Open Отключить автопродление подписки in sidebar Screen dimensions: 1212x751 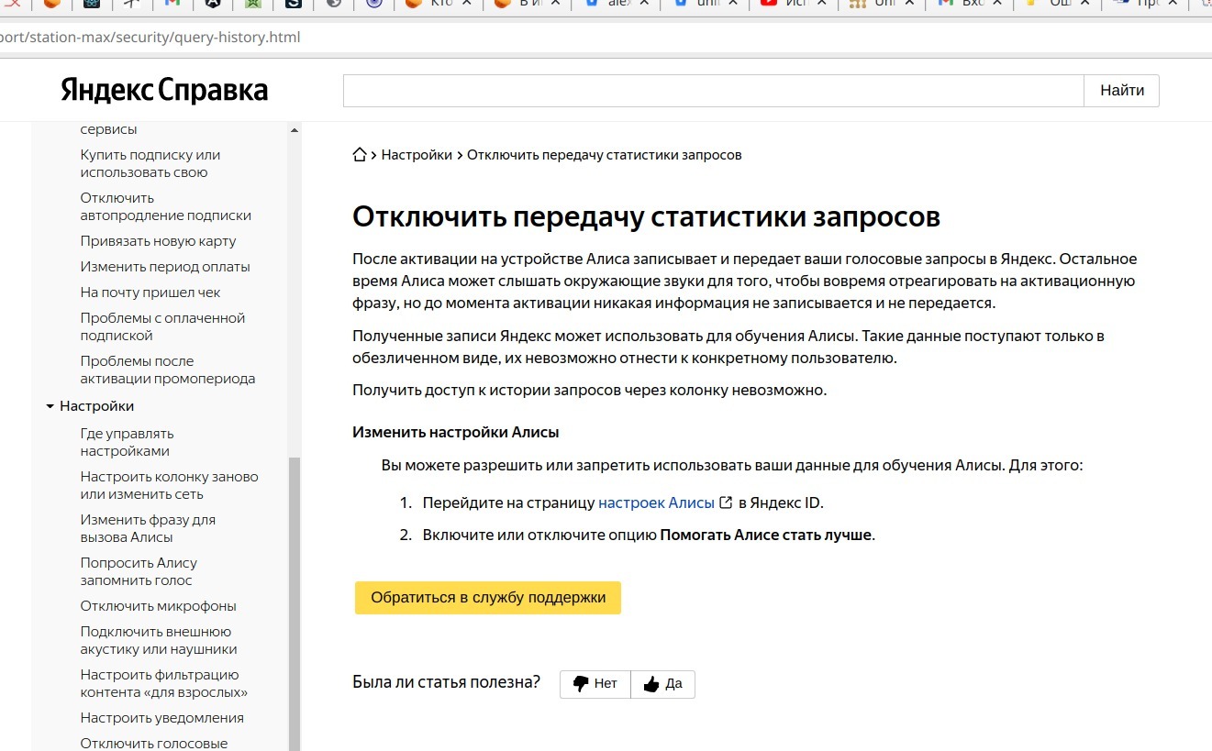coord(165,206)
